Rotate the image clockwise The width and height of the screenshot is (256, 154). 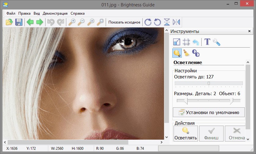148,22
